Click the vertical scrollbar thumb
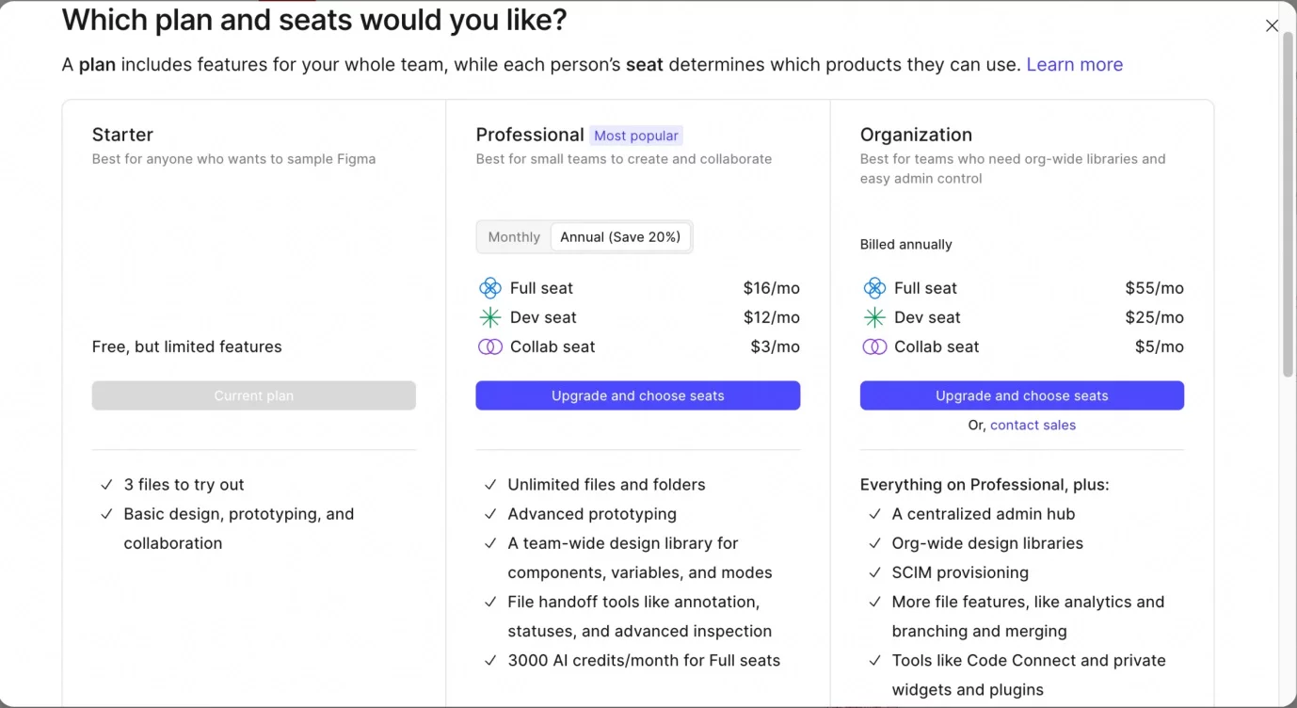This screenshot has height=708, width=1297. pyautogui.click(x=1288, y=207)
